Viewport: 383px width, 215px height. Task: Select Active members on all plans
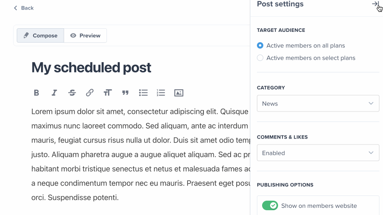(260, 46)
